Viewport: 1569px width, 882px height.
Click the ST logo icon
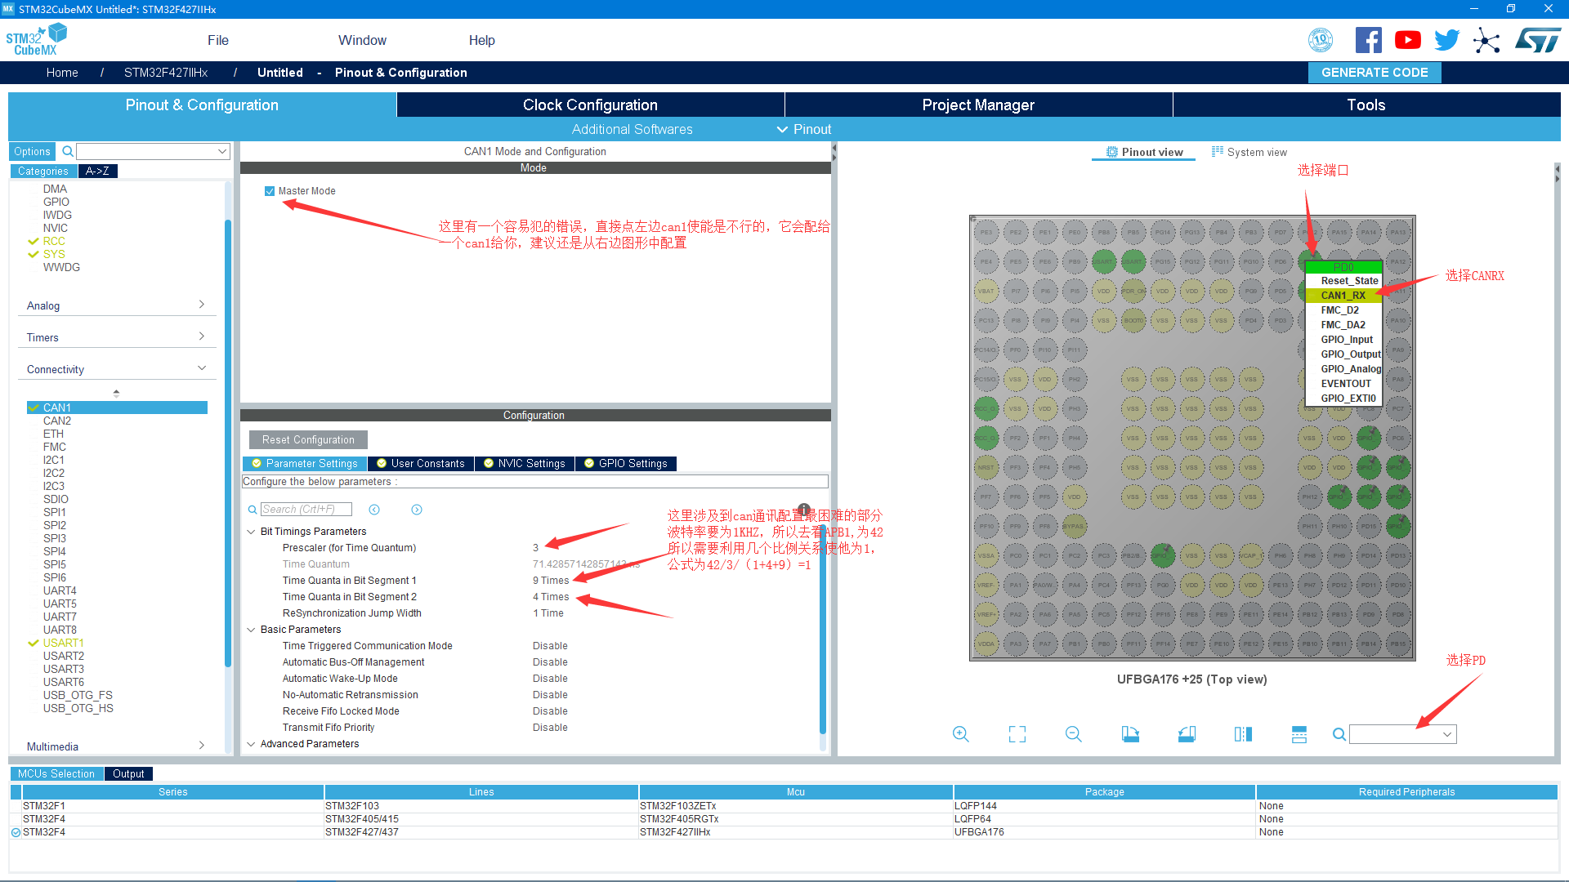click(x=1538, y=40)
